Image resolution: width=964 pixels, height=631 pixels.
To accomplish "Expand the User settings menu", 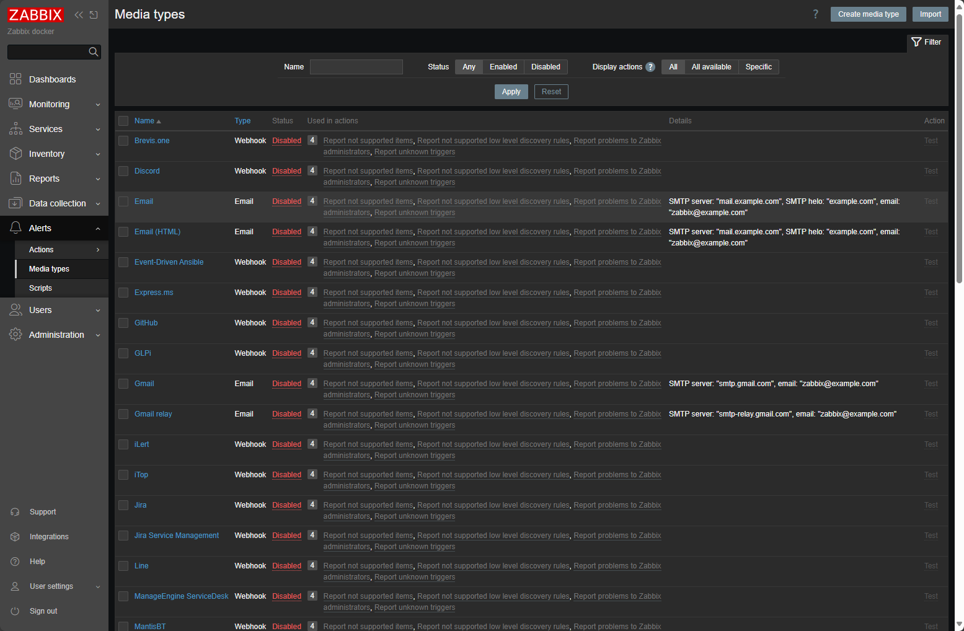I will pos(97,586).
